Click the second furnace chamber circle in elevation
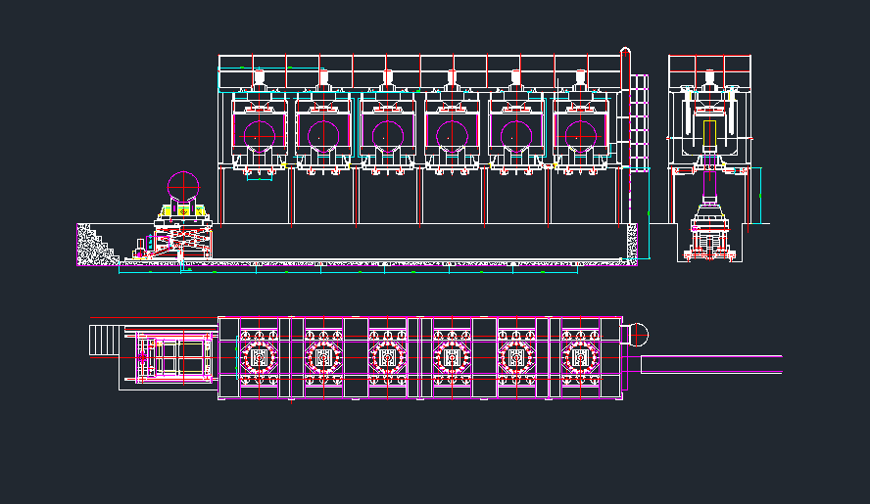Screen dimensions: 870x504 coord(323,134)
